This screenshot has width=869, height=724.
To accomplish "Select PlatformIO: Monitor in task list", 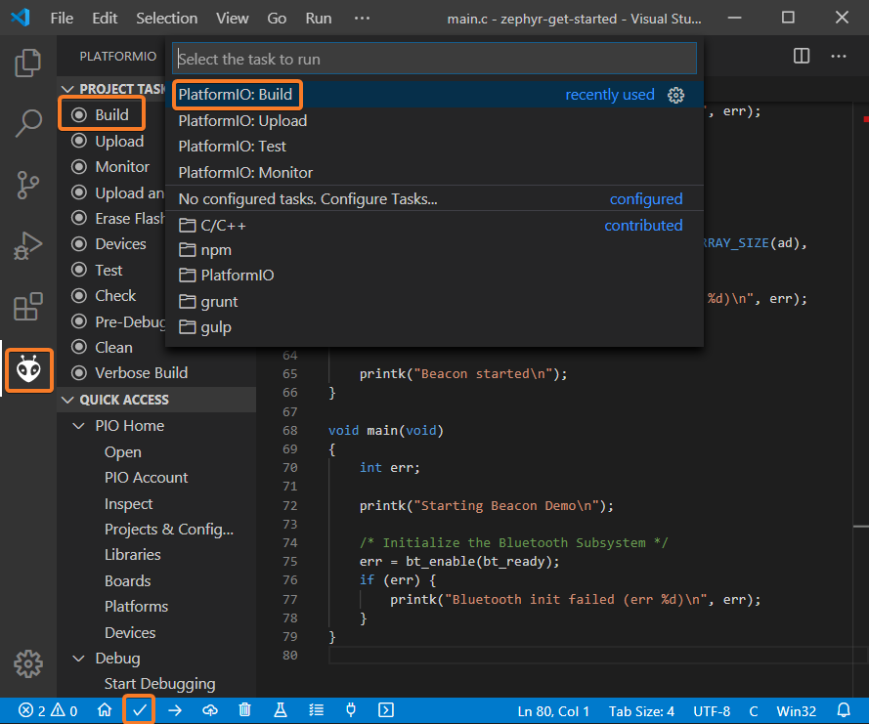I will pyautogui.click(x=434, y=173).
